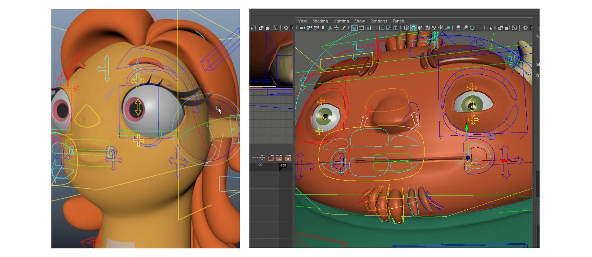The image size is (592, 257).
Task: Click the Use Default Material icon
Action: [420, 28]
